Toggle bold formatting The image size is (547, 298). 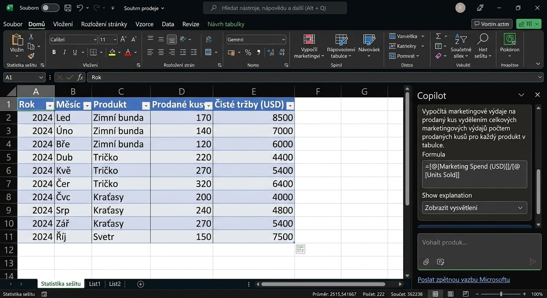click(x=54, y=52)
